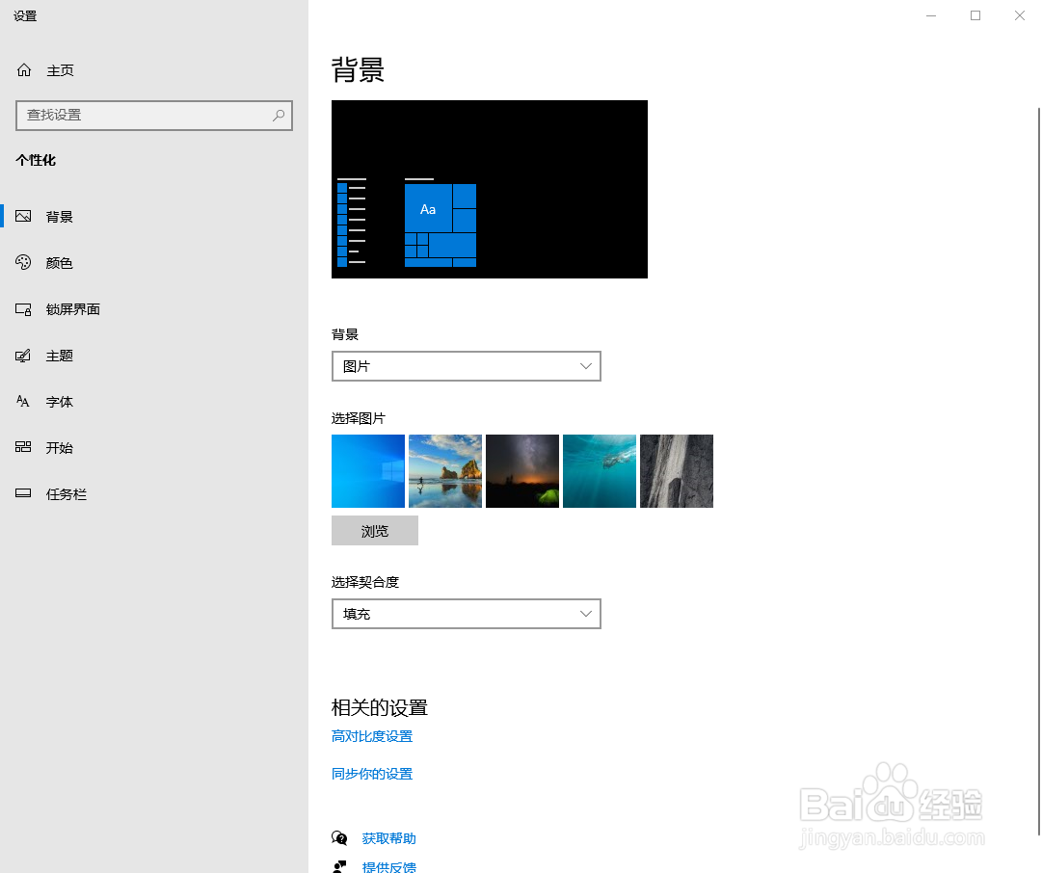The width and height of the screenshot is (1042, 873).
Task: Click the 主题 paintbrush icon
Action: point(23,356)
